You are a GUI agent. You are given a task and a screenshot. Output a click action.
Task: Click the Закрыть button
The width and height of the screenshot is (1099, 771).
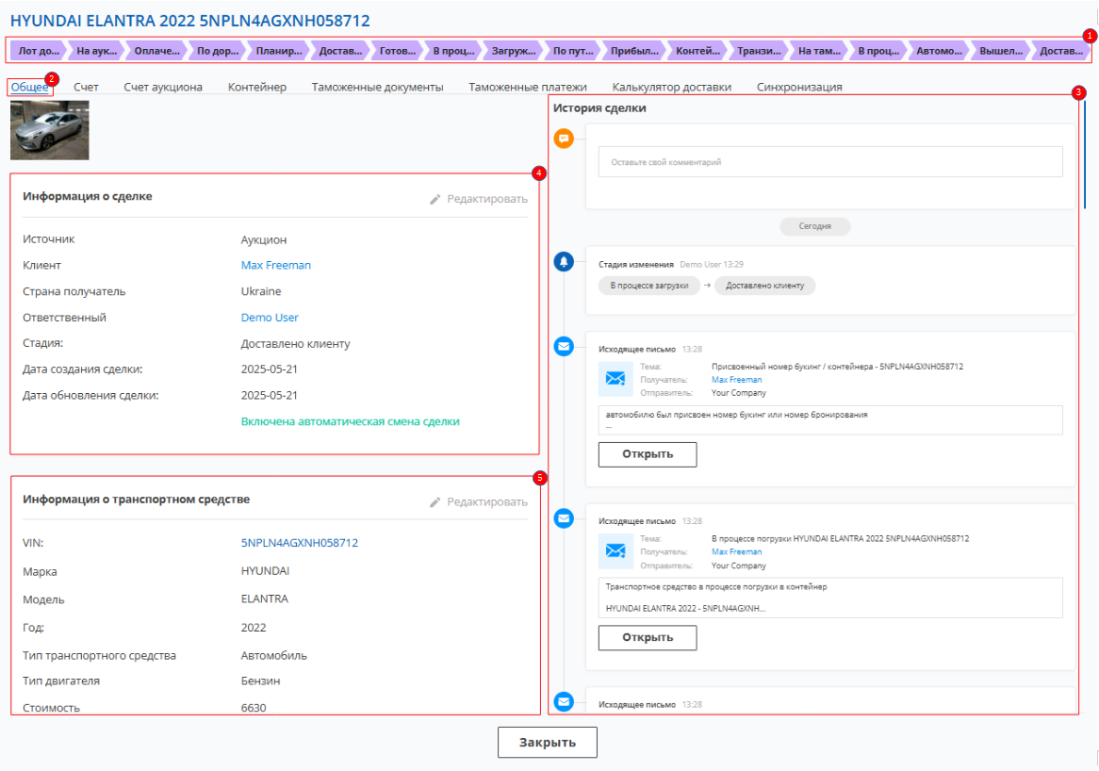point(548,743)
